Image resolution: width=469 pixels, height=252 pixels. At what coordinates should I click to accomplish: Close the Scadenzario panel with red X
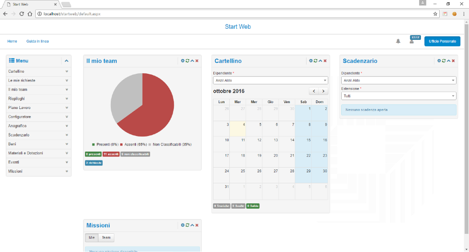pos(453,61)
